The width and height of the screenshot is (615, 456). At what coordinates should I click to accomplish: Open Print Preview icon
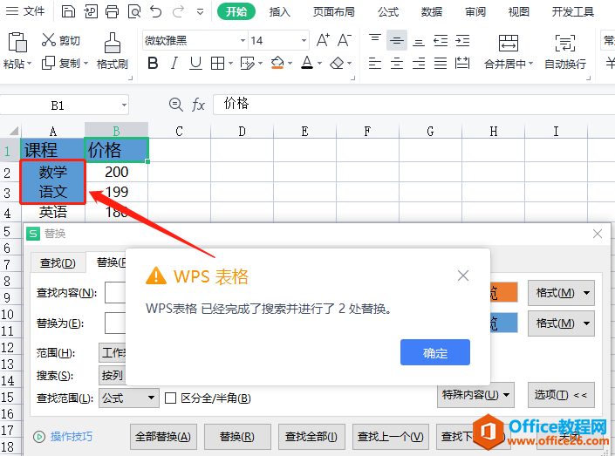(x=134, y=11)
